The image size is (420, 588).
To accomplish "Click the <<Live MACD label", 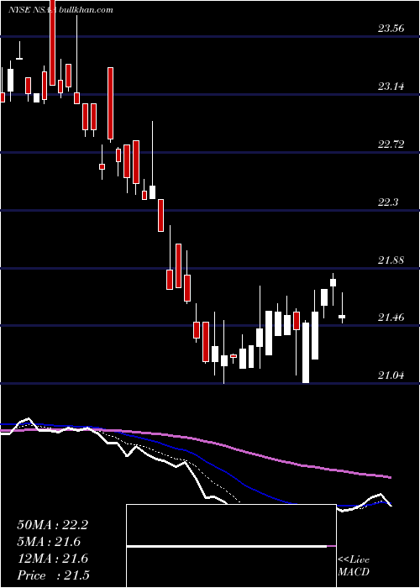I will click(354, 566).
